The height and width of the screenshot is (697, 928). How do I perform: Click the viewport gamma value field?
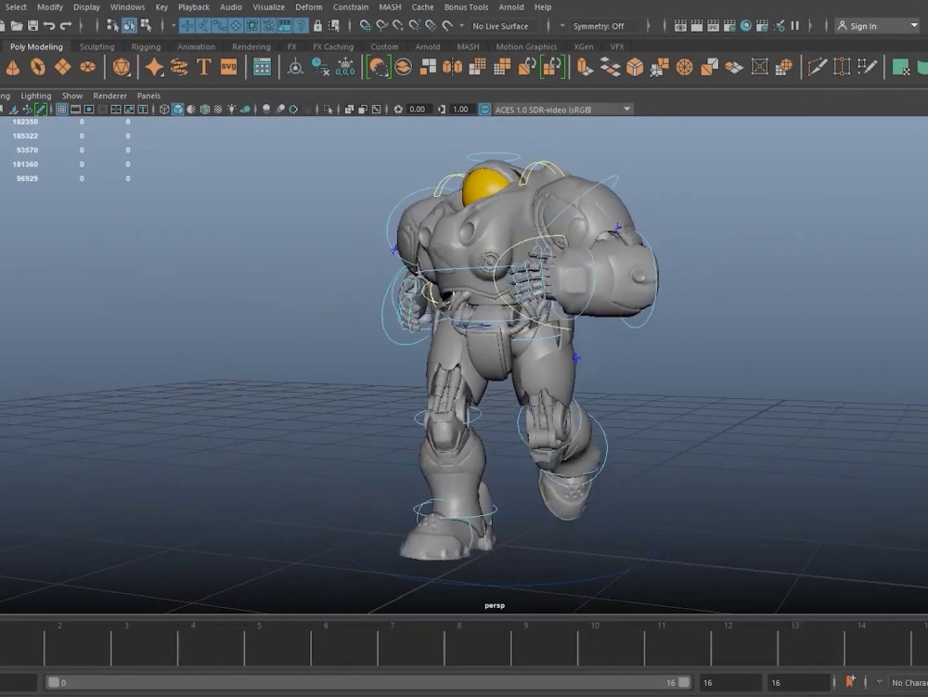click(x=460, y=110)
